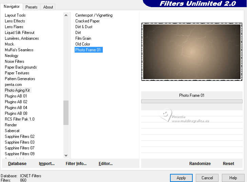
Task: Select the Render category
Action: [11, 125]
